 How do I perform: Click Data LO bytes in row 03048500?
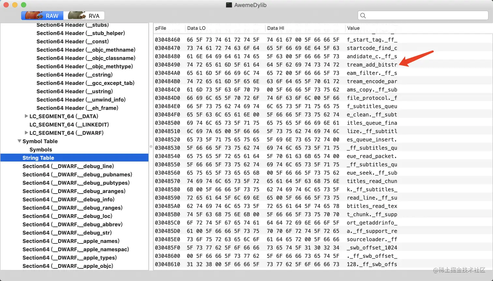click(223, 123)
